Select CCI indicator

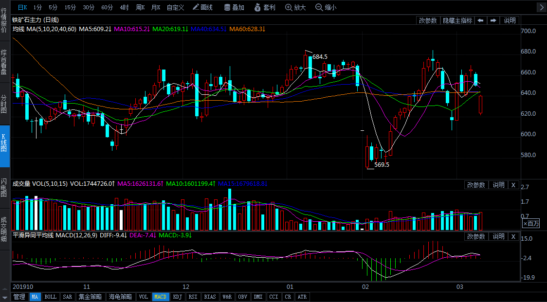(274, 297)
